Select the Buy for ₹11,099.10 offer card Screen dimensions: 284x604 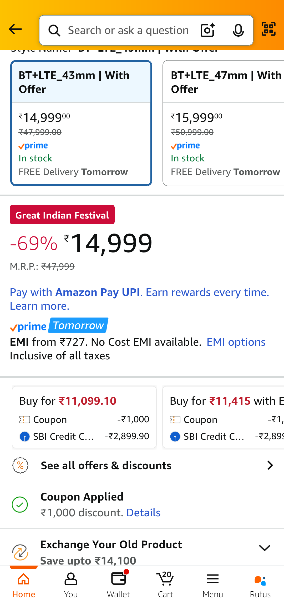(x=84, y=417)
